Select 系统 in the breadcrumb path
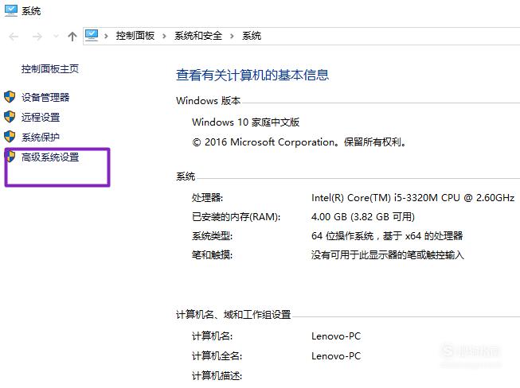 click(252, 36)
